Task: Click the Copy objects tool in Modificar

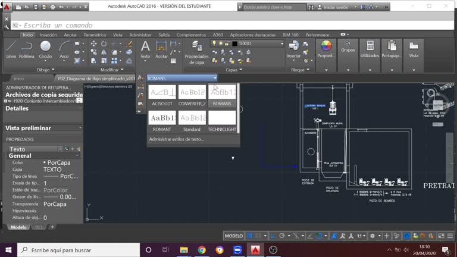Action: click(x=93, y=52)
